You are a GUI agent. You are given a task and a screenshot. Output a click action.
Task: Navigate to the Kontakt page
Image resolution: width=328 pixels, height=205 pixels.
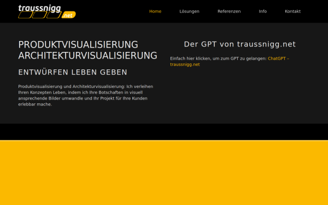[292, 11]
